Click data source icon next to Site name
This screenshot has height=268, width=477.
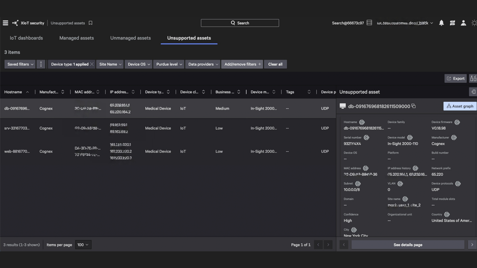[405, 199]
